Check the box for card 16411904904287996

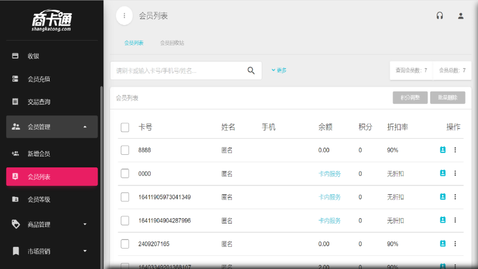point(125,221)
